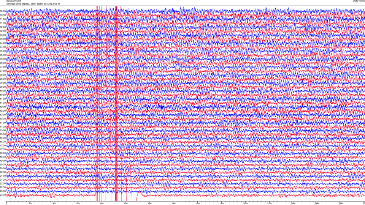The width and height of the screenshot is (365, 205).
Task: Select the 16:30 time row label
Action: pyautogui.click(x=3, y=142)
